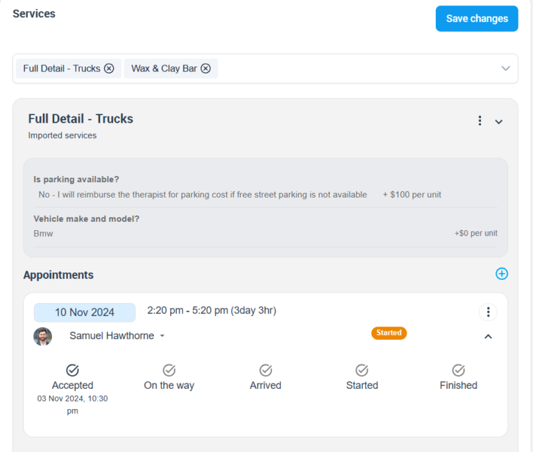Toggle the Accepted status check
The height and width of the screenshot is (452, 533).
(x=72, y=370)
